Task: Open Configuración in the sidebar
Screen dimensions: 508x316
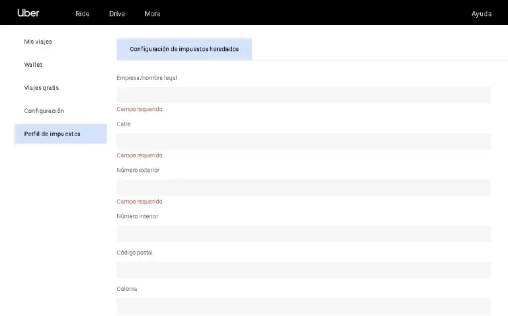Action: pyautogui.click(x=44, y=111)
